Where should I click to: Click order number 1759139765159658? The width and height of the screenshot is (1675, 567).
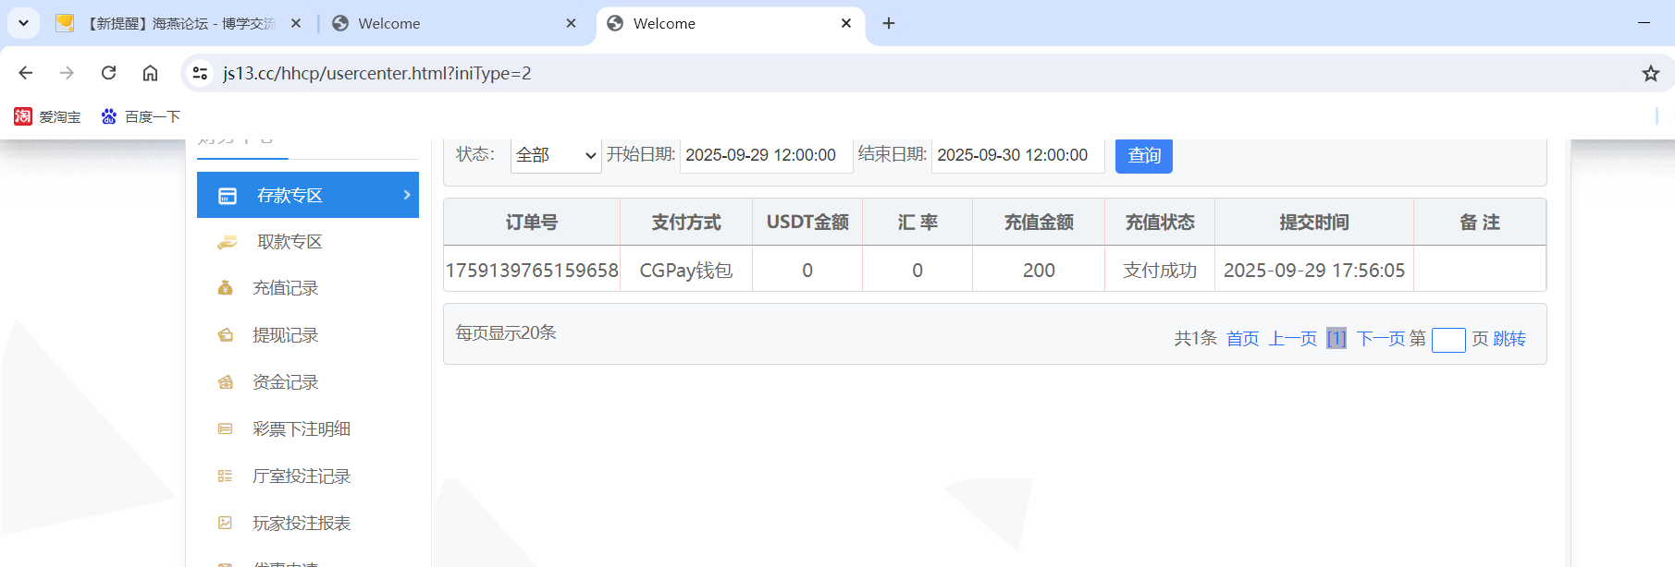point(532,270)
